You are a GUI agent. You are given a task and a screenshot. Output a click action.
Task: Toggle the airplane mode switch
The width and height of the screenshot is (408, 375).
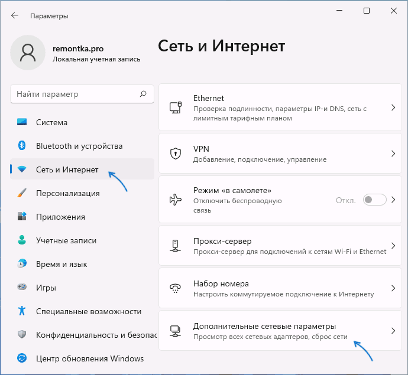click(375, 200)
